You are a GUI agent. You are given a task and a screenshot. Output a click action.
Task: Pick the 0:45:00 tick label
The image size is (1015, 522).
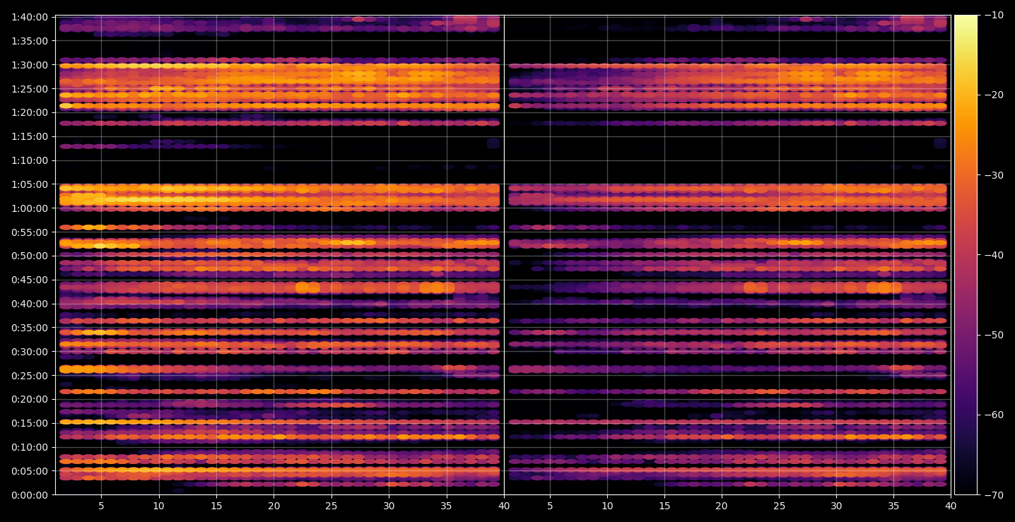[x=30, y=280]
